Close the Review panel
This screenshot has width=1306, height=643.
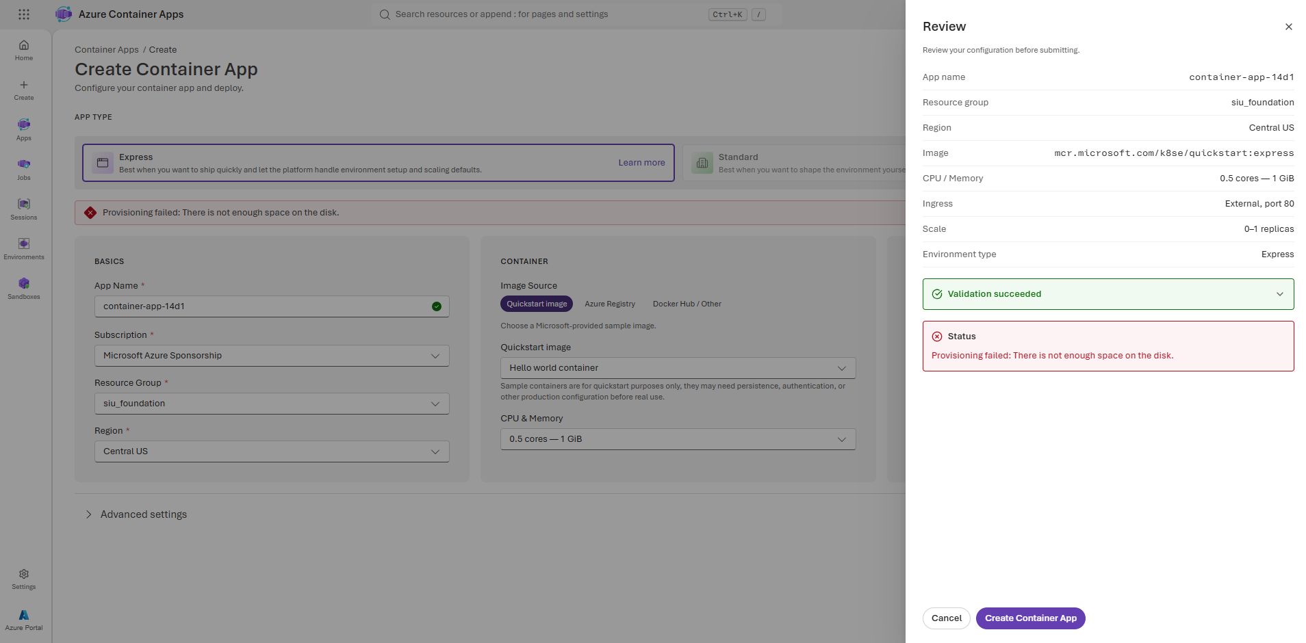[1289, 27]
